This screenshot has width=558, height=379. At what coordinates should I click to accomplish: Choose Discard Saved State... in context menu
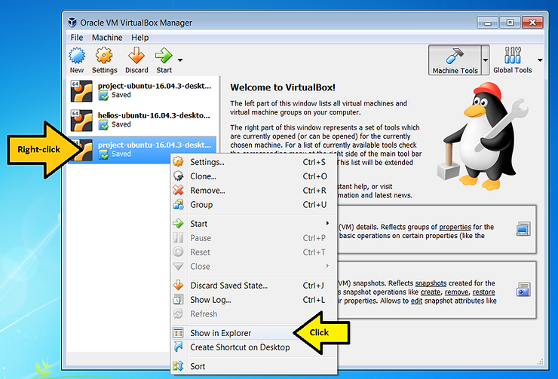(253, 286)
